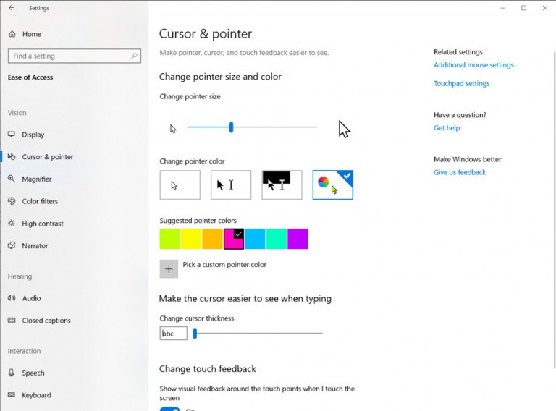Go to High contrast settings
The image size is (556, 411).
(43, 224)
